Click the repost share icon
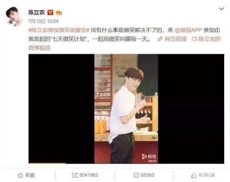Screen dimensions: 230x182 (x=75, y=175)
